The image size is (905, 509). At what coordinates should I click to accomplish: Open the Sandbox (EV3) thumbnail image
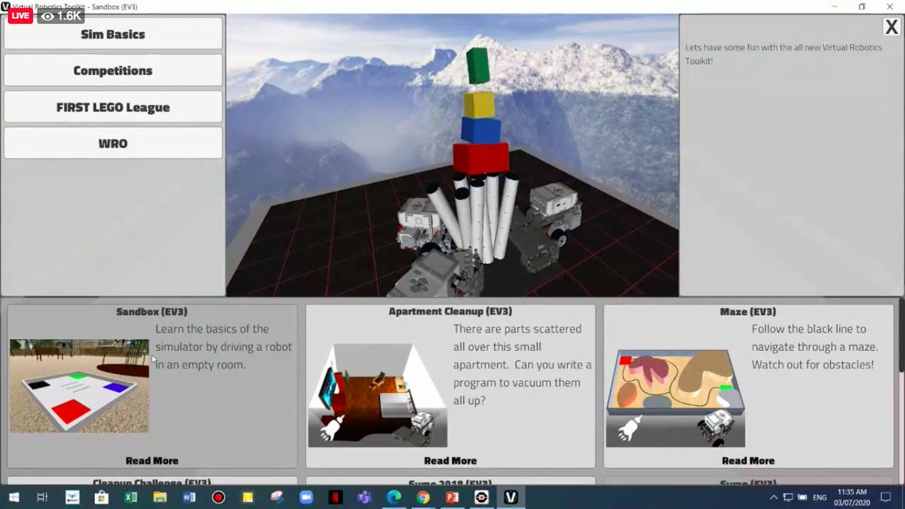click(79, 386)
